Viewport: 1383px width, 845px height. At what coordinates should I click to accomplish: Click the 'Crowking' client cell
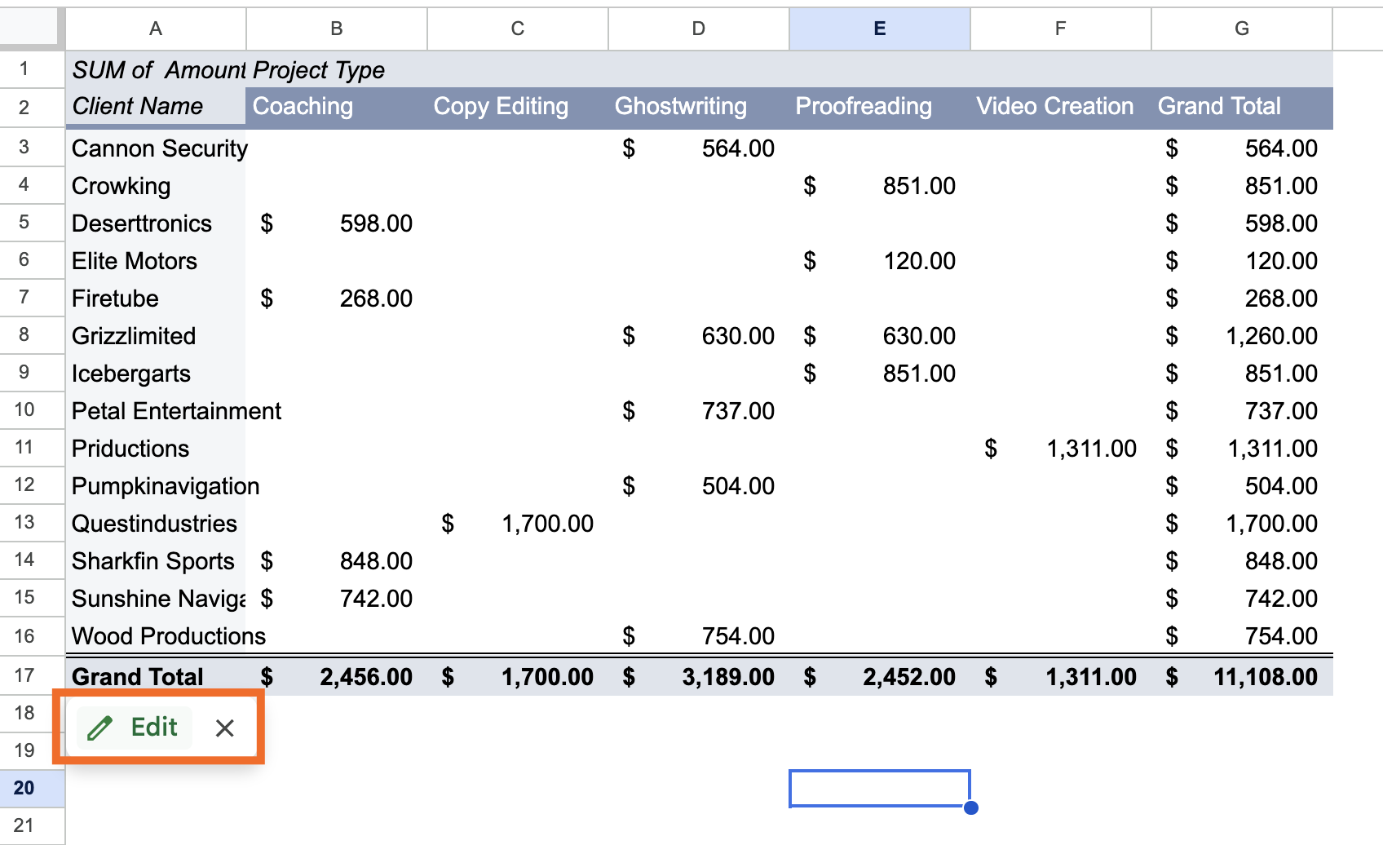tap(156, 186)
